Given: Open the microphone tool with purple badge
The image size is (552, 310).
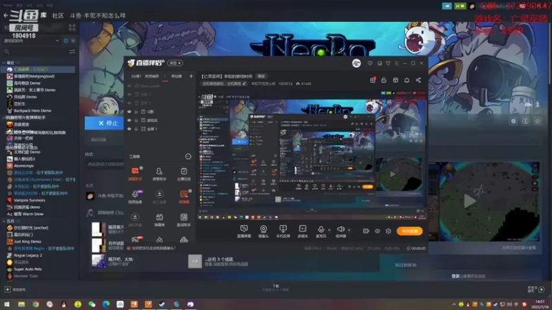Looking at the screenshot, I should [135, 197].
